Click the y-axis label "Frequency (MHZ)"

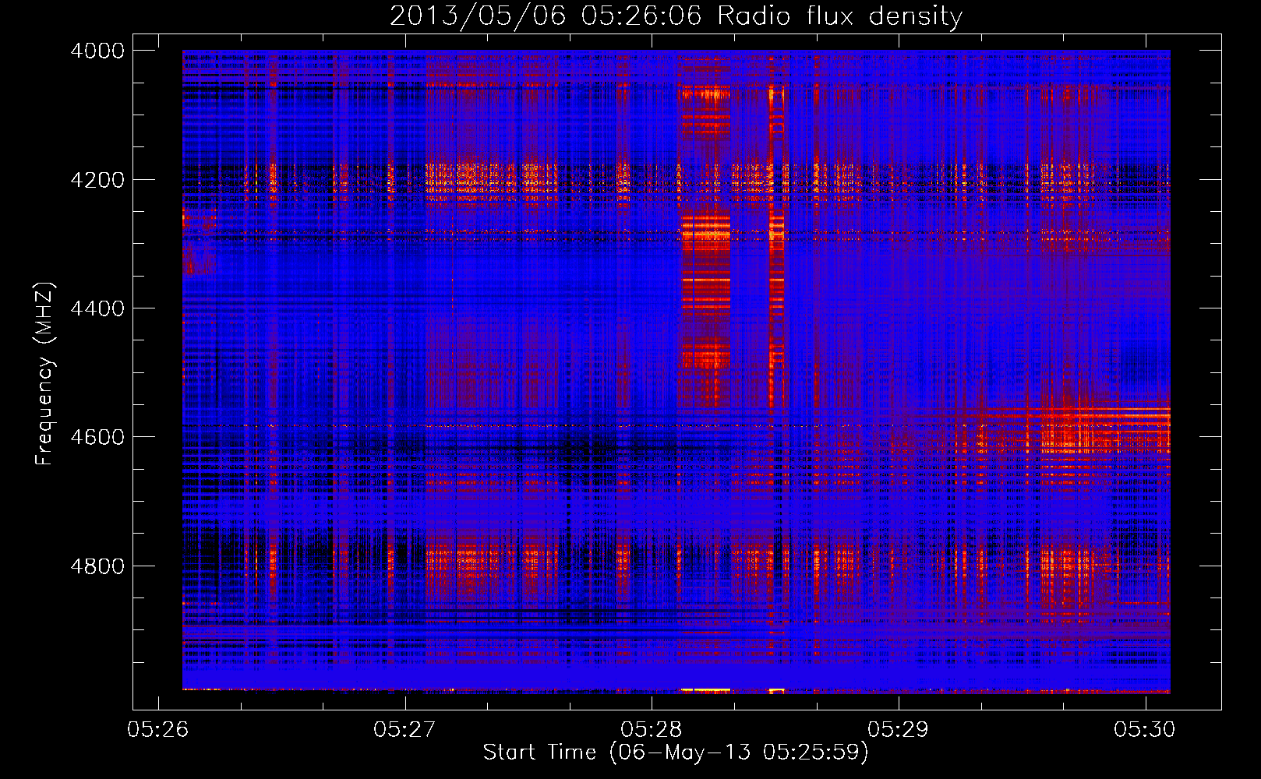click(45, 374)
